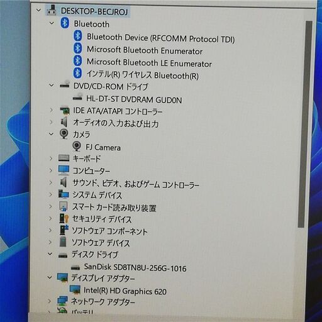Expand the ネットワーク アダプター category
Image resolution: width=322 pixels, height=322 pixels.
[x=50, y=301]
